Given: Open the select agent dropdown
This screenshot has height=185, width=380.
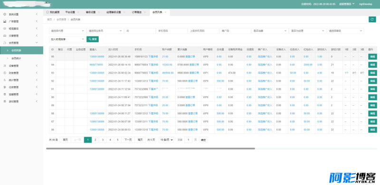Looking at the screenshot, I should coord(67,31).
